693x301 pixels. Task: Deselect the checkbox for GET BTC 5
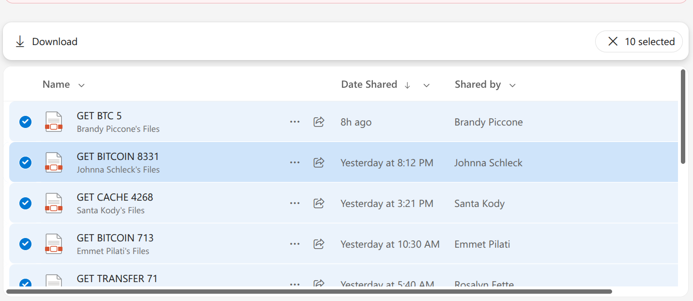(25, 122)
